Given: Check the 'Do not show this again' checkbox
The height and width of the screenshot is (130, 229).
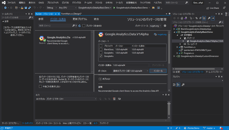Looking at the screenshot, I should (x=40, y=86).
